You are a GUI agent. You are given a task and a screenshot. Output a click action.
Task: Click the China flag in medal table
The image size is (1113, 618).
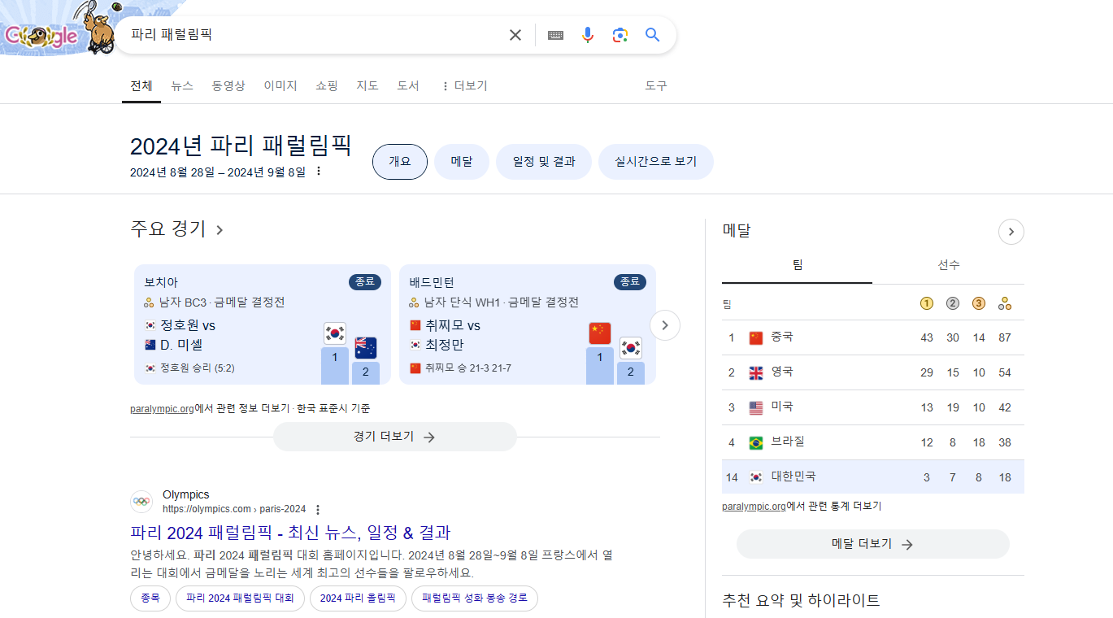[756, 337]
